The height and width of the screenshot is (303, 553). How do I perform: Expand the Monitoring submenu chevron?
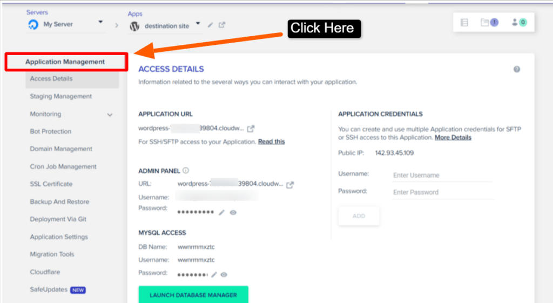pyautogui.click(x=110, y=115)
